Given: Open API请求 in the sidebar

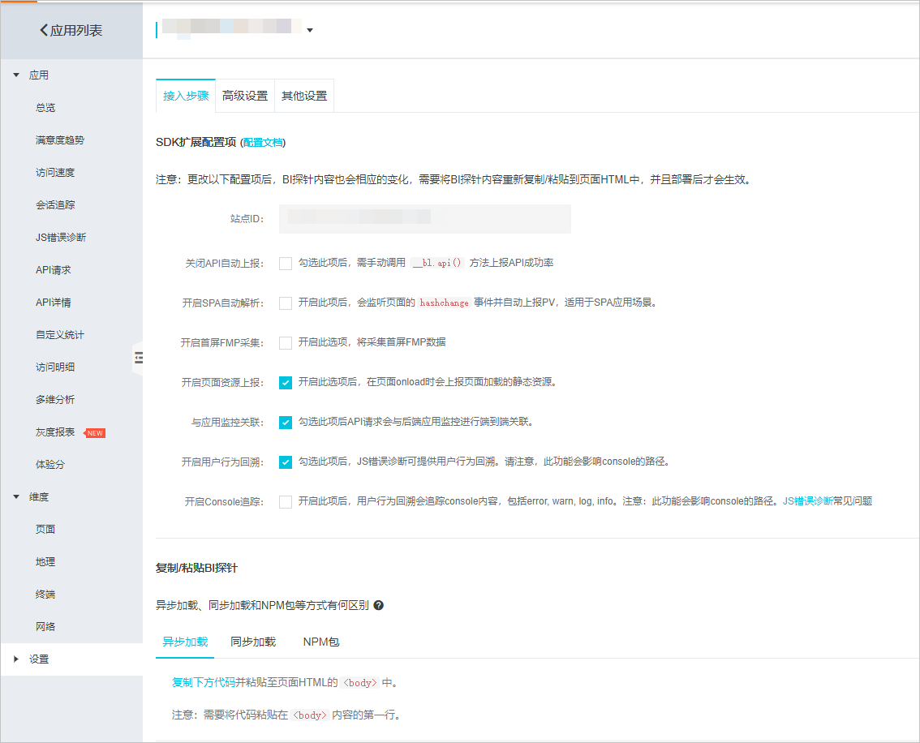Looking at the screenshot, I should 53,270.
